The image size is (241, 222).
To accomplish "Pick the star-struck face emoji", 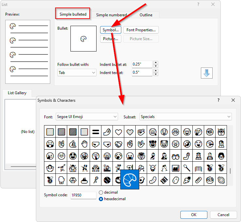I will point(73,156).
